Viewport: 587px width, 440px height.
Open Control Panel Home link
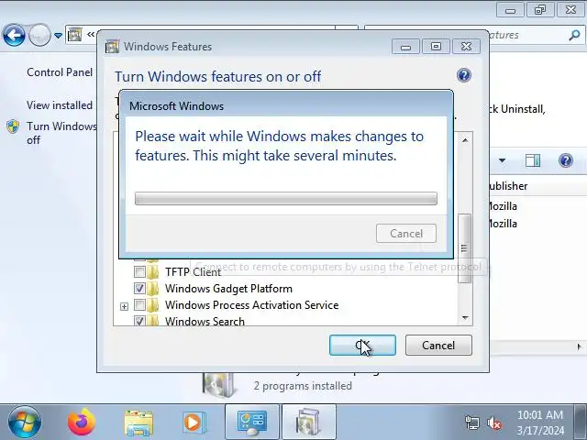tap(60, 72)
